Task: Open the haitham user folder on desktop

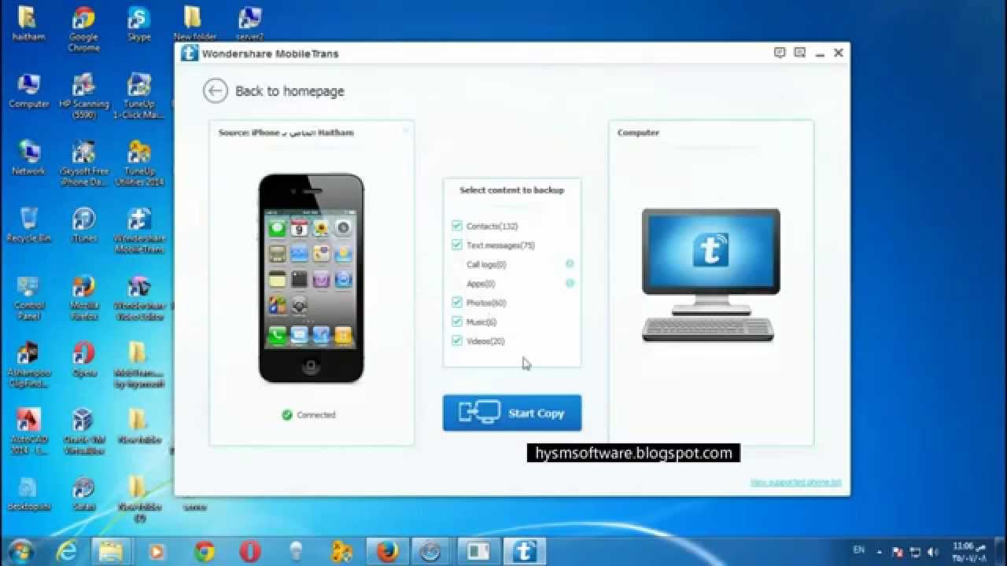Action: 28,24
